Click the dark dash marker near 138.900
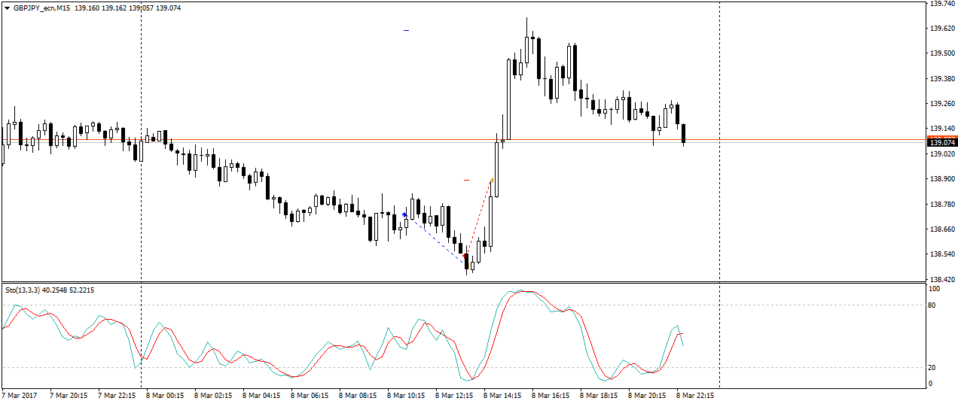Viewport: 958px width, 404px height. click(466, 180)
